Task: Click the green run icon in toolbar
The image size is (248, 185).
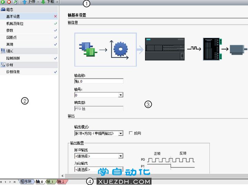Action: 3,2
